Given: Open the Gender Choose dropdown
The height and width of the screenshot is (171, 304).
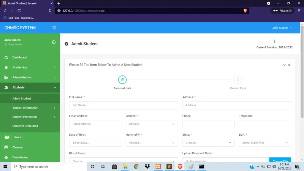Looking at the screenshot, I should [x=152, y=124].
